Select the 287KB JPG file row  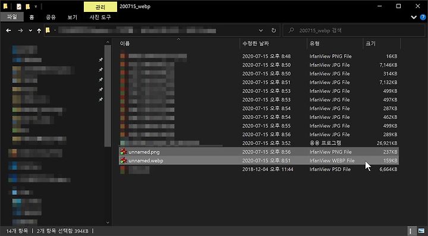pos(259,109)
